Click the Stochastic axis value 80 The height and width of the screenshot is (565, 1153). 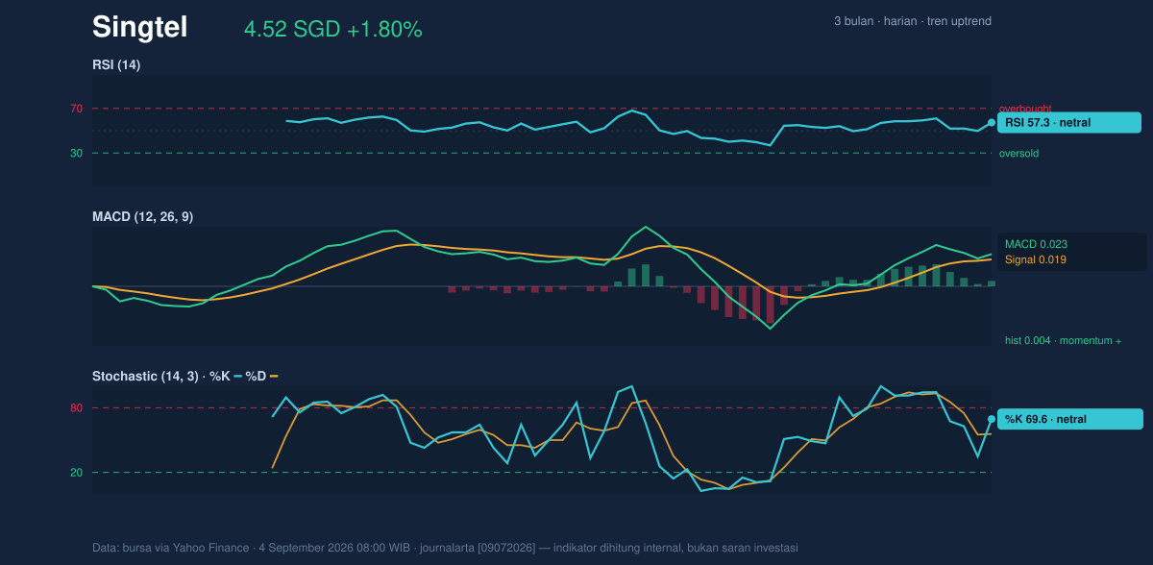(77, 408)
